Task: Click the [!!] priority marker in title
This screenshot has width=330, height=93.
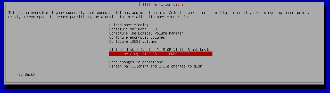Action: click(x=146, y=4)
